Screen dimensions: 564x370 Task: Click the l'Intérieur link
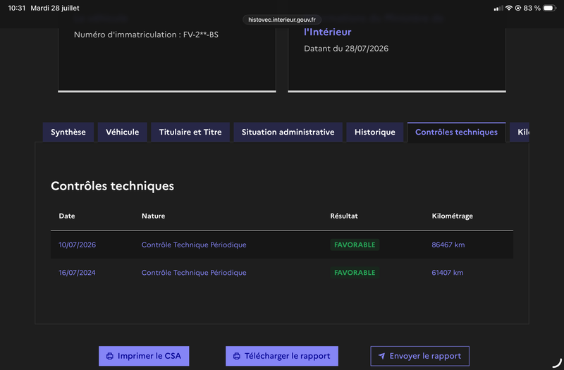(x=328, y=32)
